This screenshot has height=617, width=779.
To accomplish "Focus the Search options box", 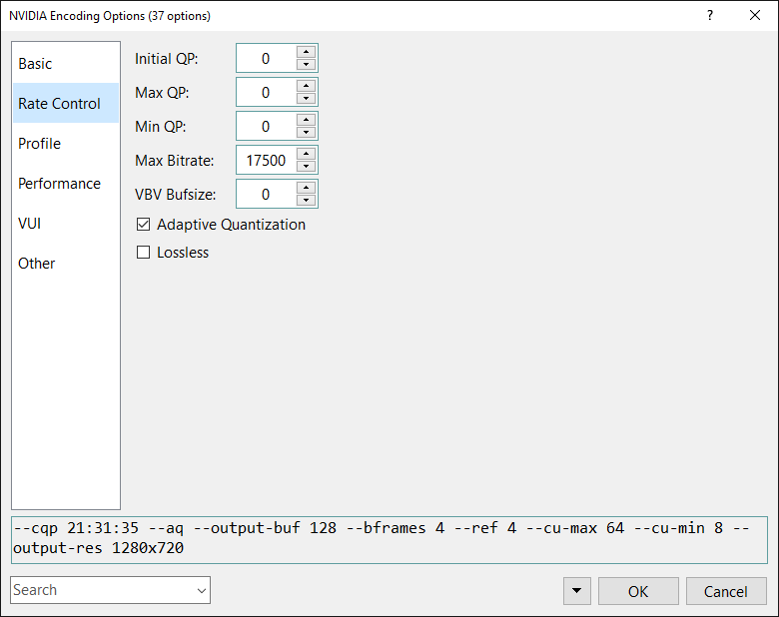I will [x=102, y=590].
